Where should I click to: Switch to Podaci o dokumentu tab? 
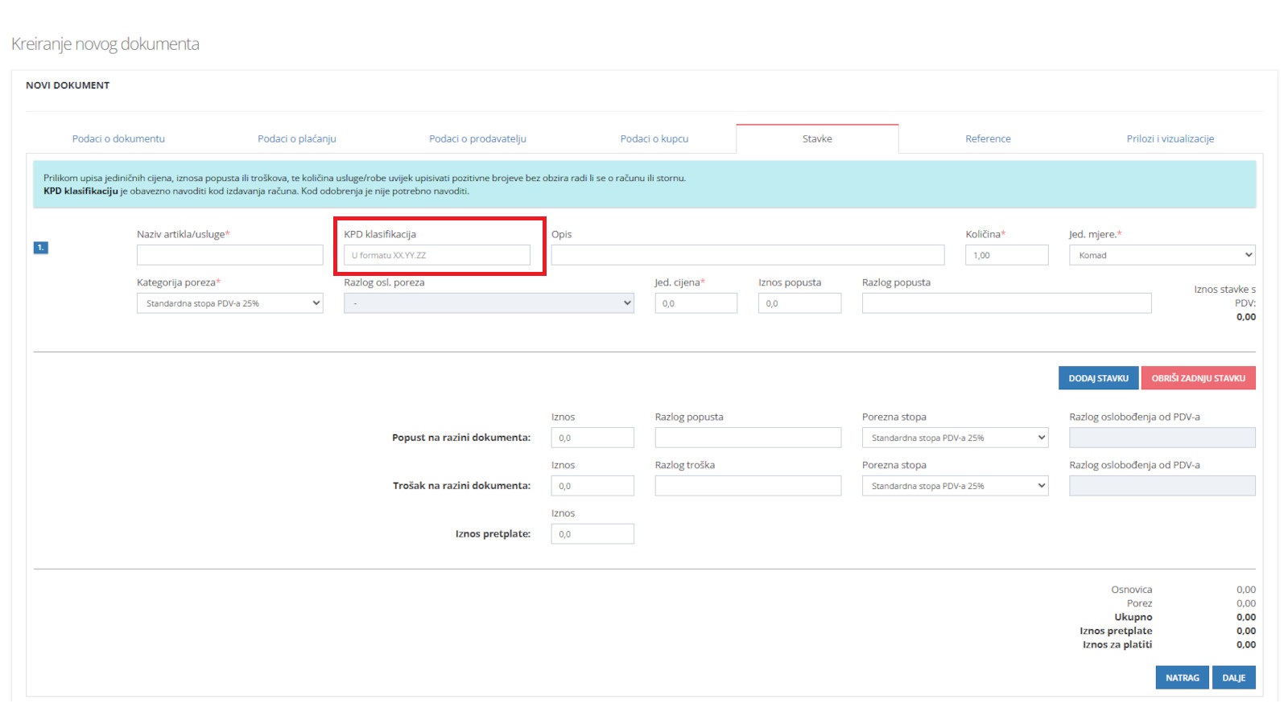point(118,139)
